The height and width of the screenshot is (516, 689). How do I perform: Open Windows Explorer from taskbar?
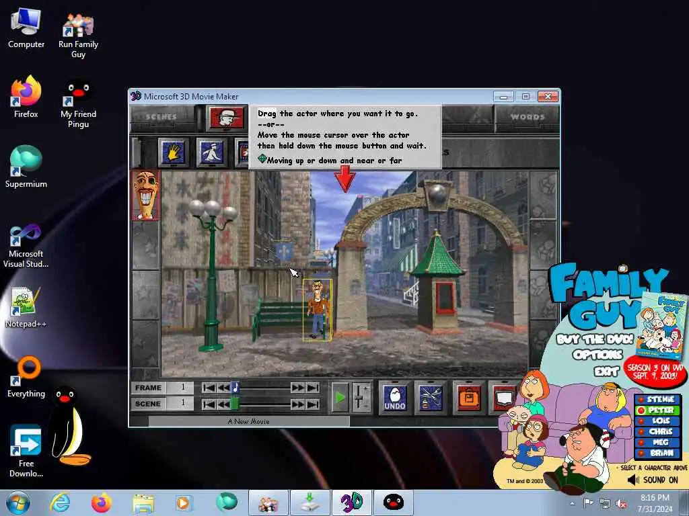tap(143, 503)
